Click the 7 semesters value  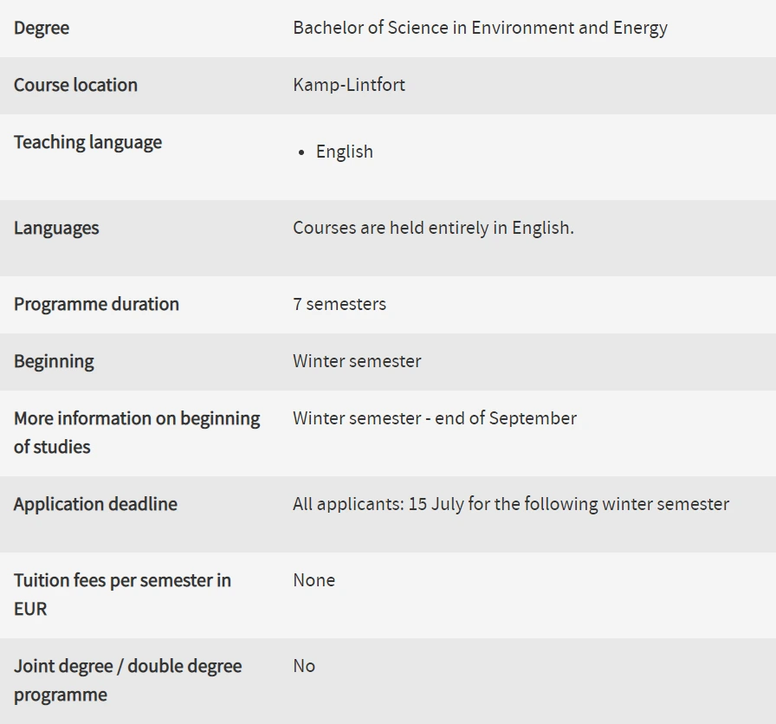339,304
